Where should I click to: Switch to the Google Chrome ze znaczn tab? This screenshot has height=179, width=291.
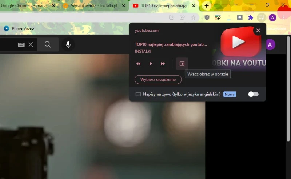(x=24, y=6)
